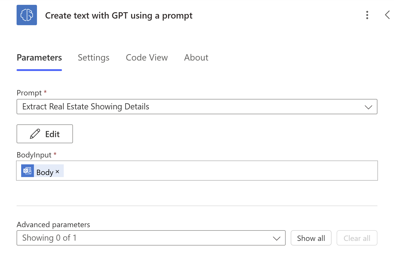The width and height of the screenshot is (394, 260).
Task: Click the 'Create text with GPT' action title
Action: (x=119, y=16)
